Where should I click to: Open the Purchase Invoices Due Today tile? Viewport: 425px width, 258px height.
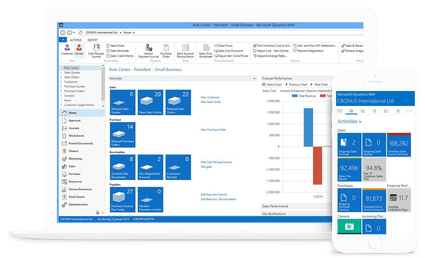click(x=122, y=200)
